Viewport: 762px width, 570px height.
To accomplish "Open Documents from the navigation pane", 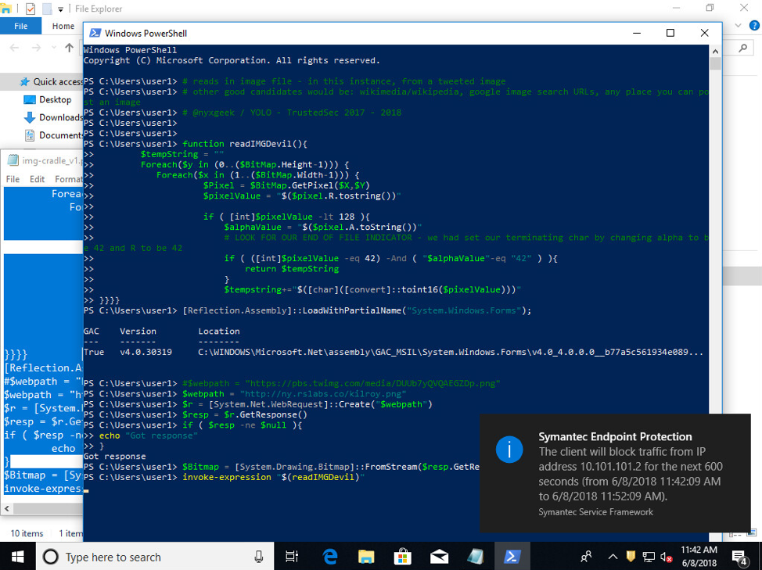I will (53, 135).
